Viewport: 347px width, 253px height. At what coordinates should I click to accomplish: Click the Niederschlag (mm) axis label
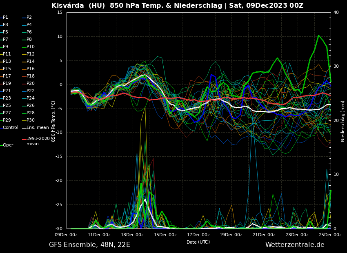343,121
